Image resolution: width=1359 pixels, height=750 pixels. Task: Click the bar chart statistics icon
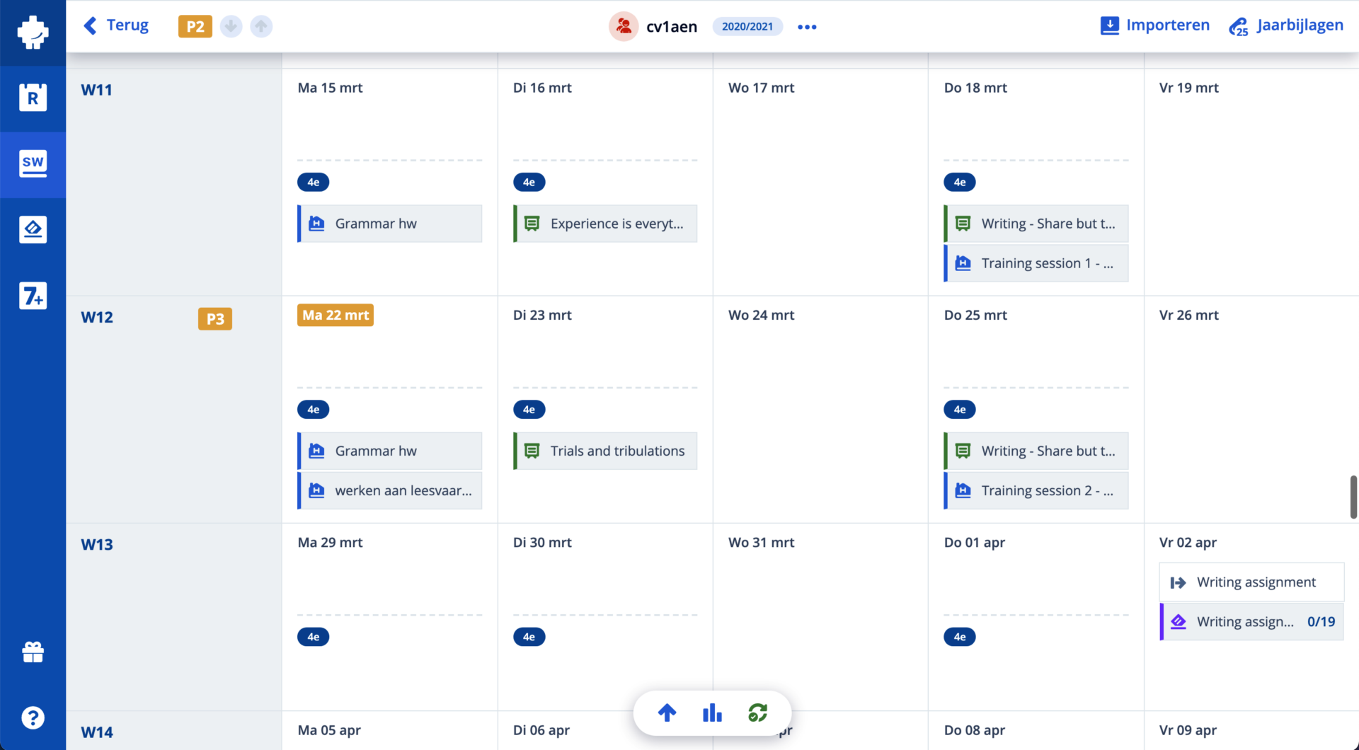click(712, 712)
